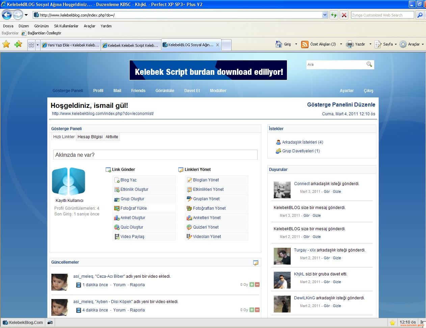
Task: Click the browser Forward arrow button
Action: click(x=18, y=15)
